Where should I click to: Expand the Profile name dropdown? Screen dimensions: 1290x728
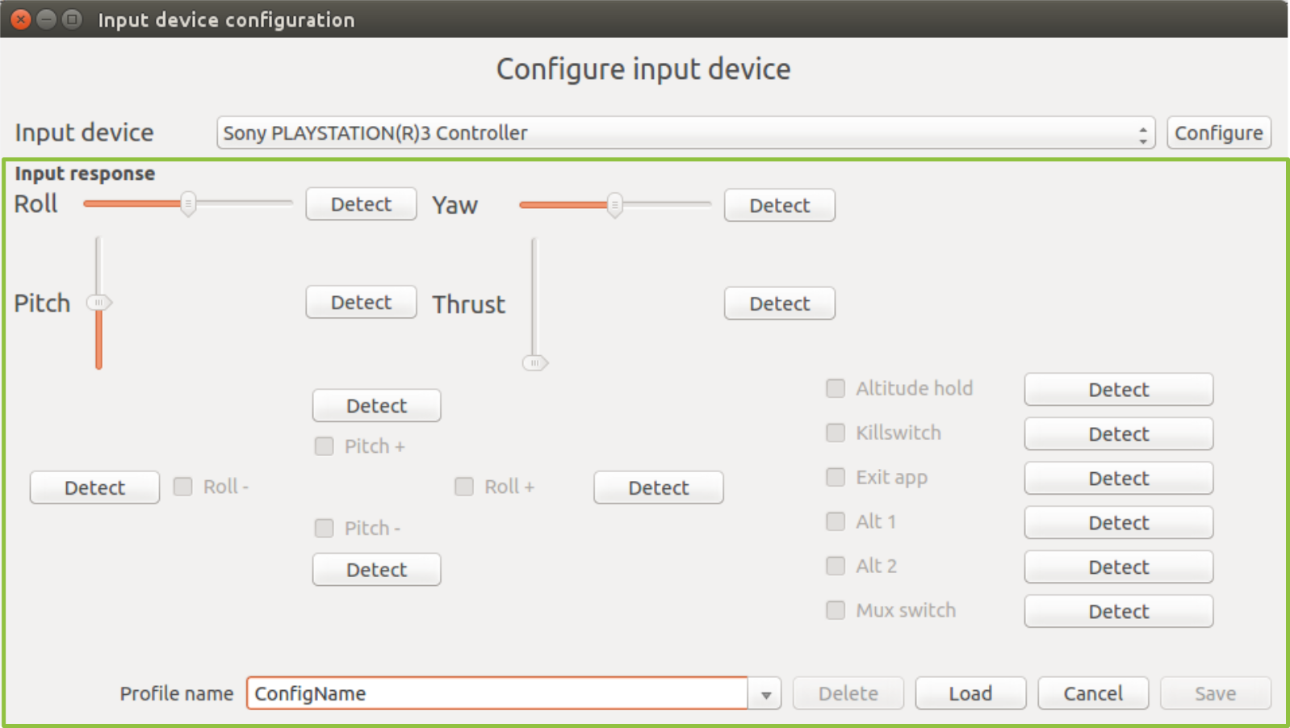(x=764, y=692)
